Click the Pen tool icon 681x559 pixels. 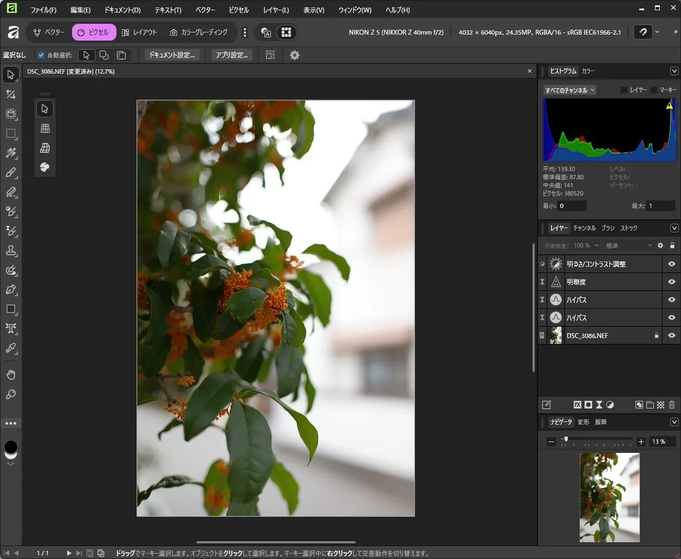pos(11,289)
